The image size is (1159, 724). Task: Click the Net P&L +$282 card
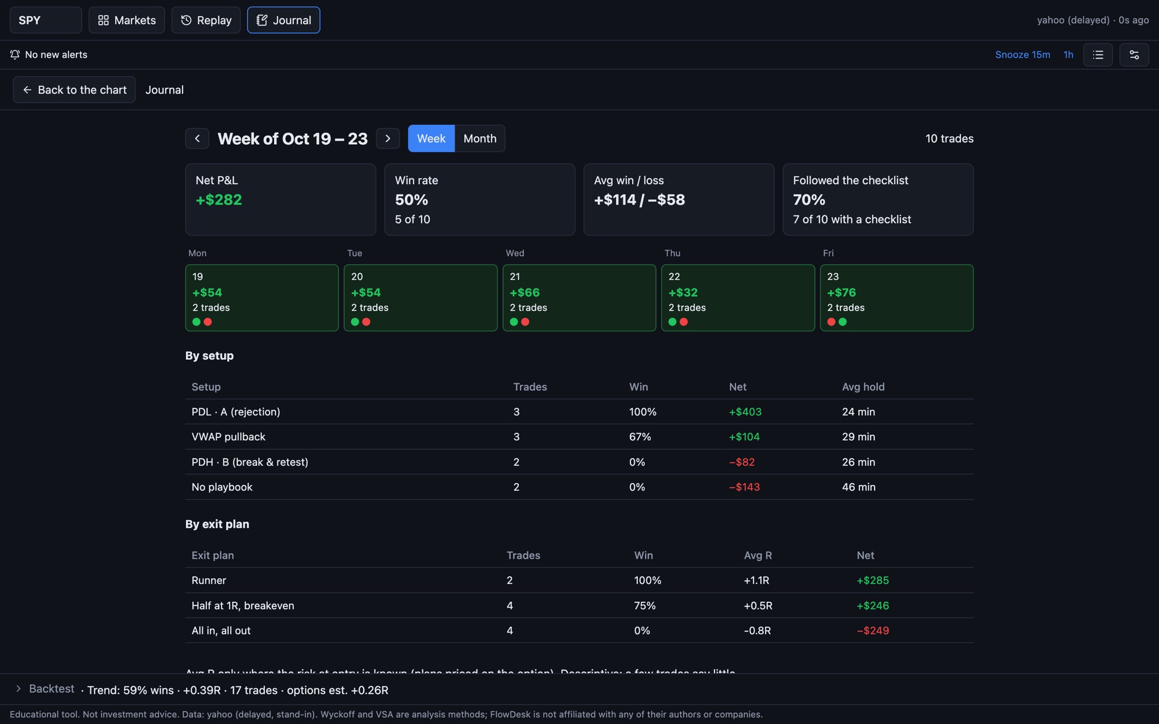(280, 199)
